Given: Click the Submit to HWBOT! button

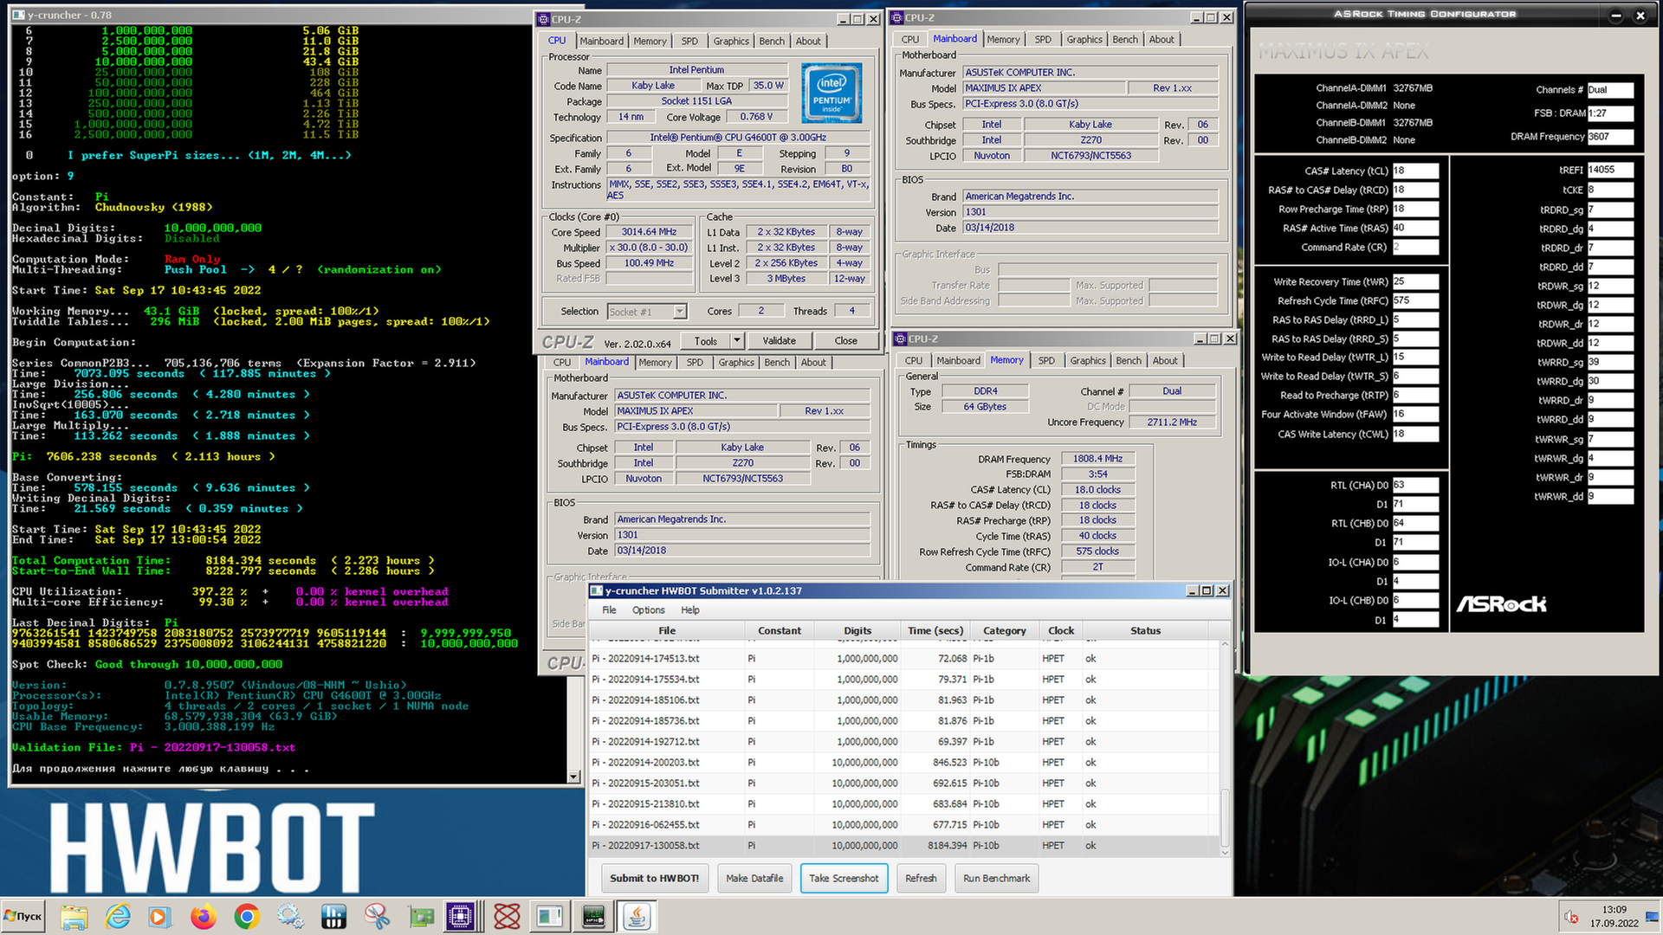Looking at the screenshot, I should tap(654, 878).
